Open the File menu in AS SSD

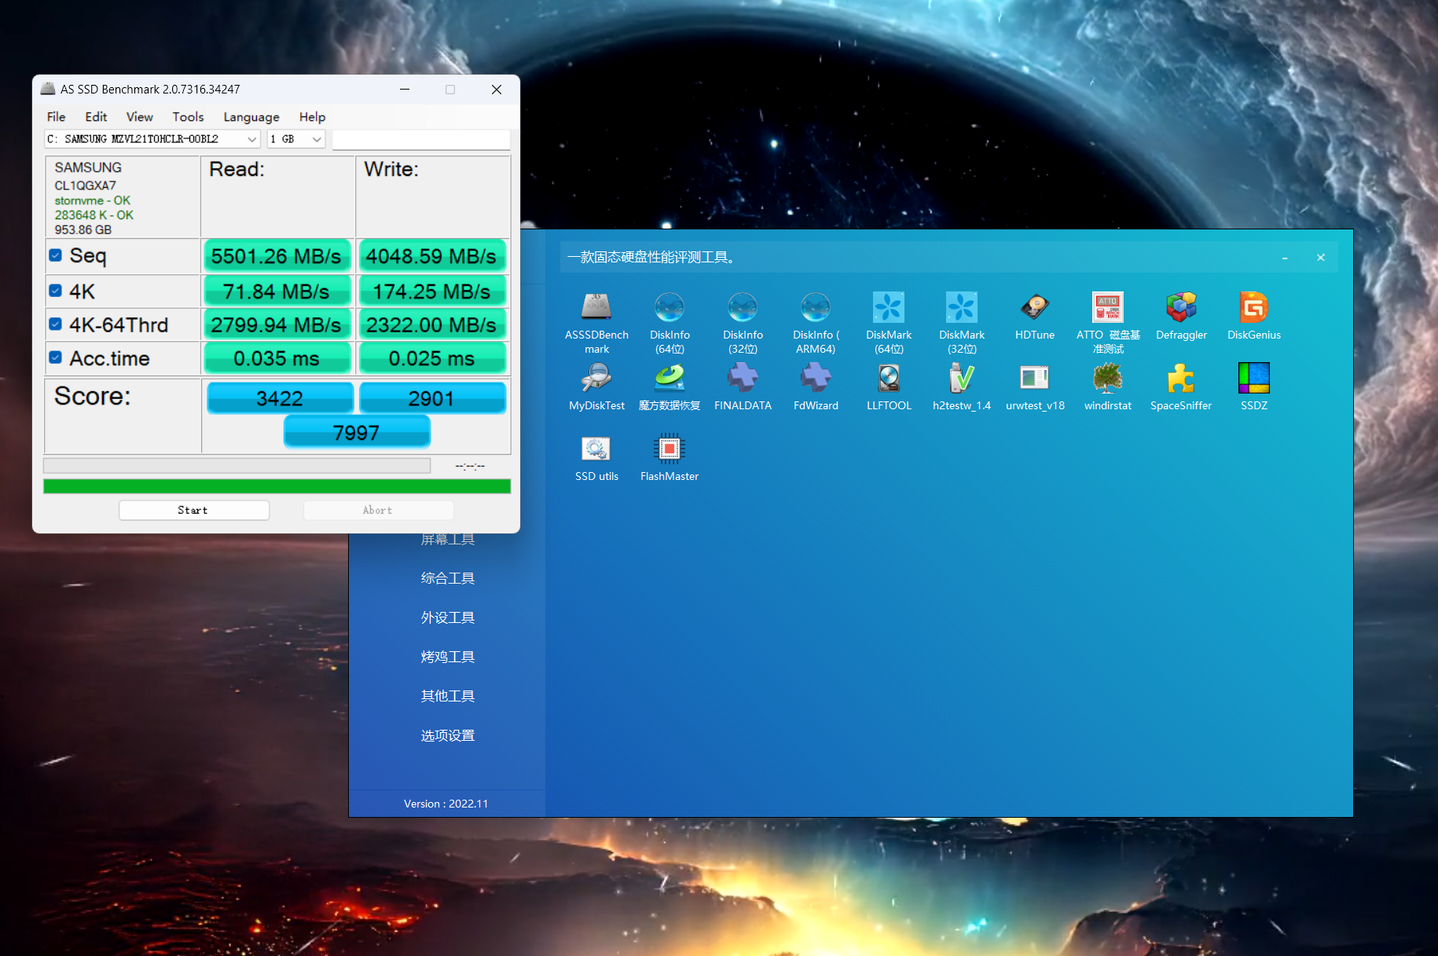click(x=56, y=116)
